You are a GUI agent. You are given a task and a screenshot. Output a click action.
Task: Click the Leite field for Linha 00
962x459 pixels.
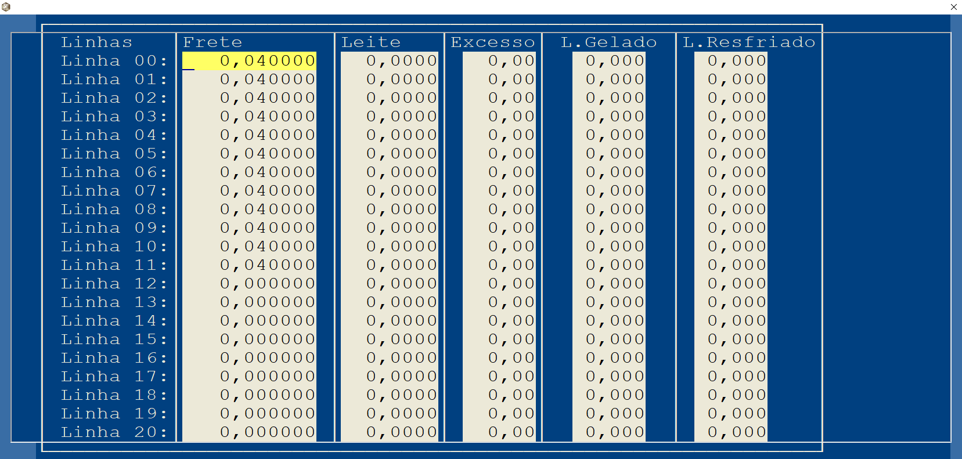pyautogui.click(x=390, y=61)
